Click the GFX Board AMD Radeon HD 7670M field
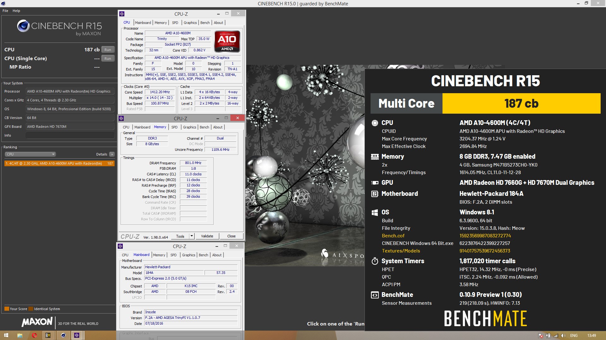This screenshot has width=606, height=340. [x=70, y=127]
